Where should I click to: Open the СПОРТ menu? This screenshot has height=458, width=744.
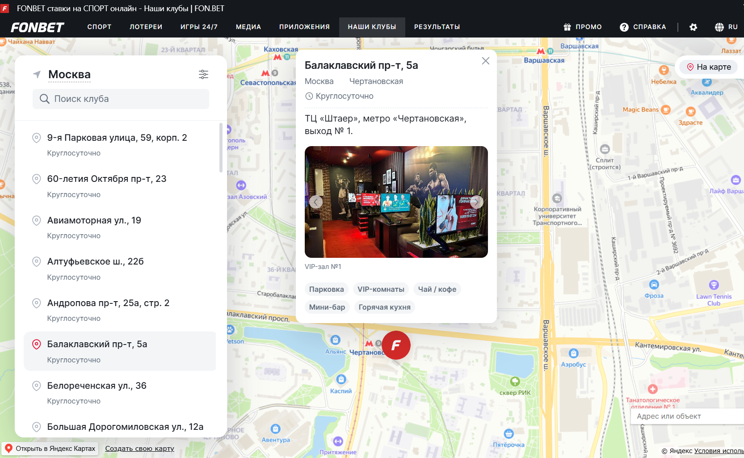[x=99, y=27]
